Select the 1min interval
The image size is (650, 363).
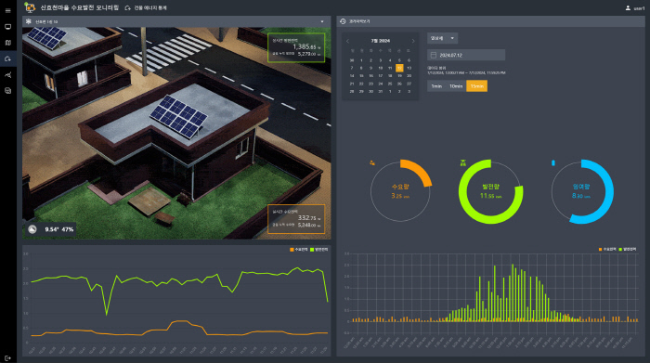coord(436,86)
